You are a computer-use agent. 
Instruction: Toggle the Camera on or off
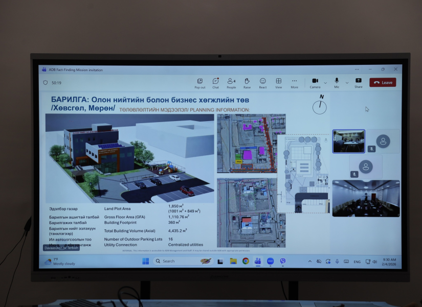coord(315,82)
